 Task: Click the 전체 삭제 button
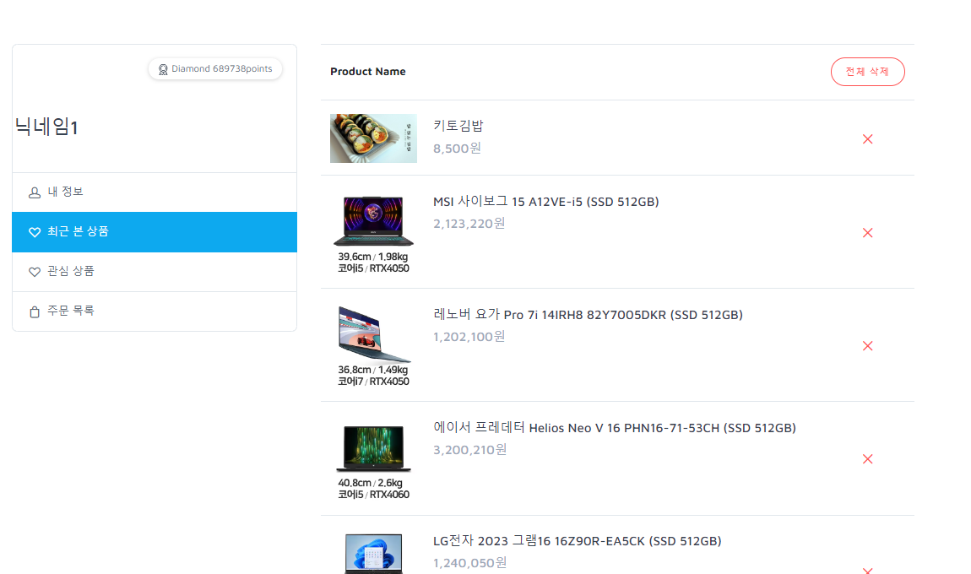tap(868, 72)
